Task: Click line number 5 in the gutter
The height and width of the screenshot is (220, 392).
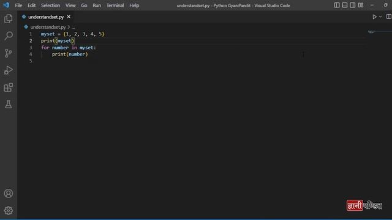Action: pyautogui.click(x=31, y=61)
